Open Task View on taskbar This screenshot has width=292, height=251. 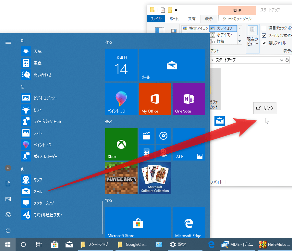click(39, 245)
